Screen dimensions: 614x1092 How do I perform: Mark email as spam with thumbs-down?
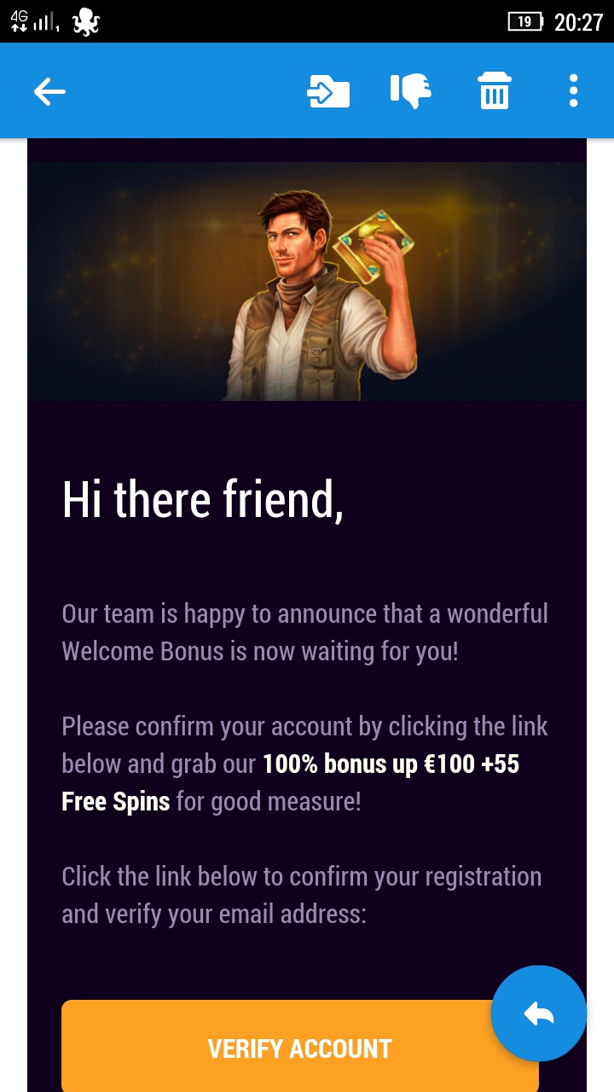411,91
